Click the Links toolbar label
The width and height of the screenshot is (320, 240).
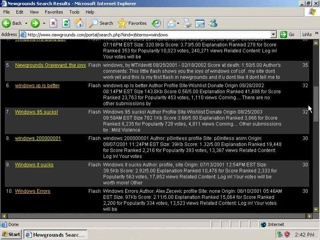[x=307, y=34]
